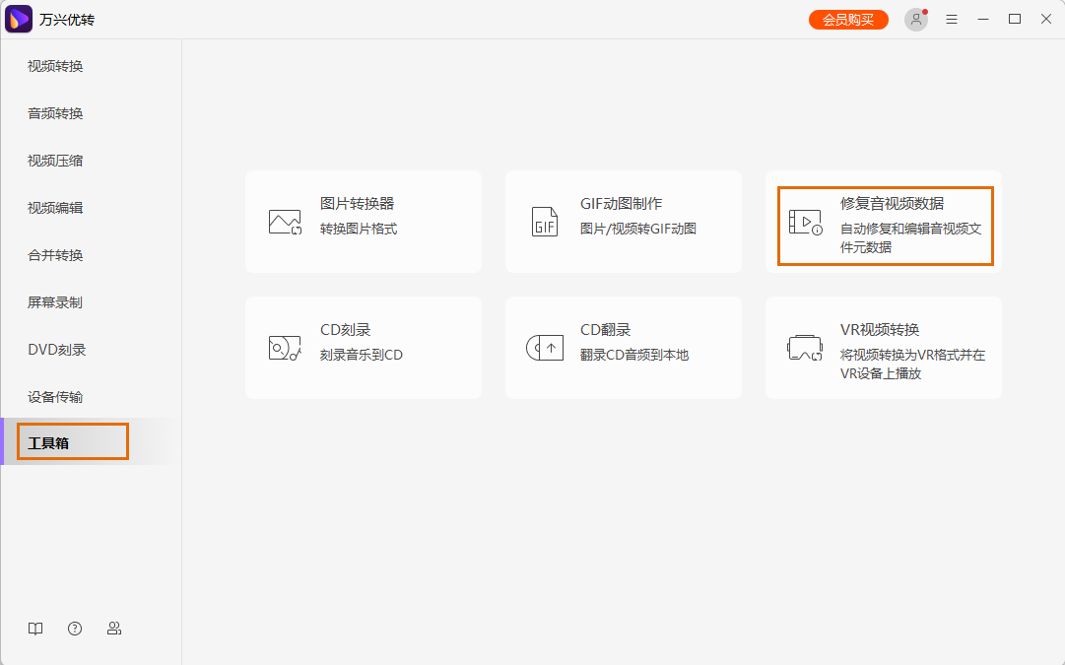Launch the VR视频转换 converter
Image resolution: width=1065 pixels, height=665 pixels.
point(883,347)
